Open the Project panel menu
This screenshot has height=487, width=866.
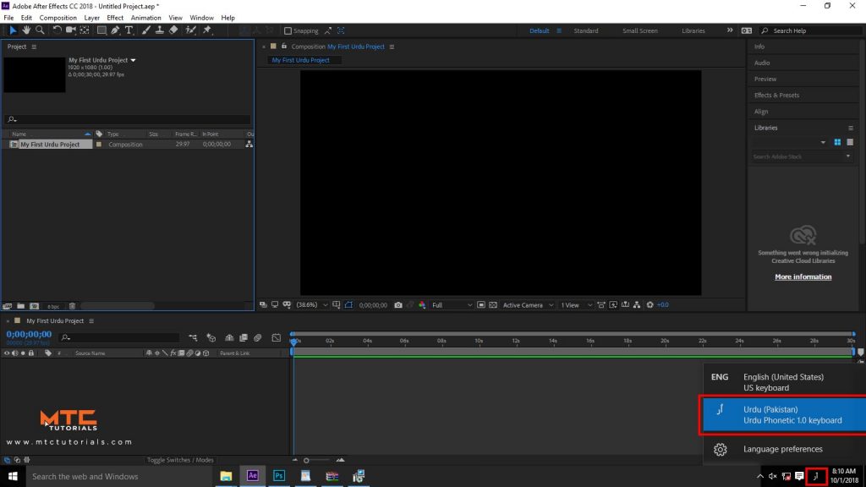point(34,47)
